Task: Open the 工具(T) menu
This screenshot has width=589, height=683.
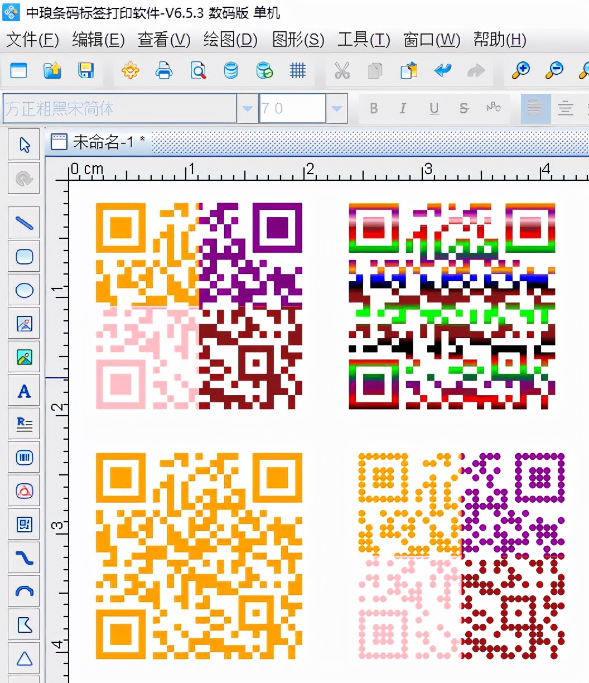Action: [x=364, y=40]
